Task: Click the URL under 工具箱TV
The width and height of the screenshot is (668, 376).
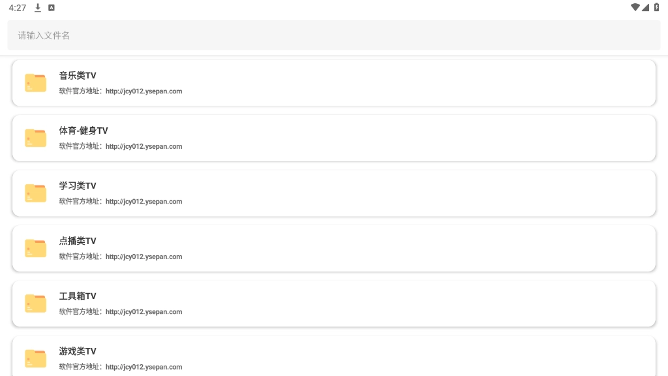Action: point(144,312)
